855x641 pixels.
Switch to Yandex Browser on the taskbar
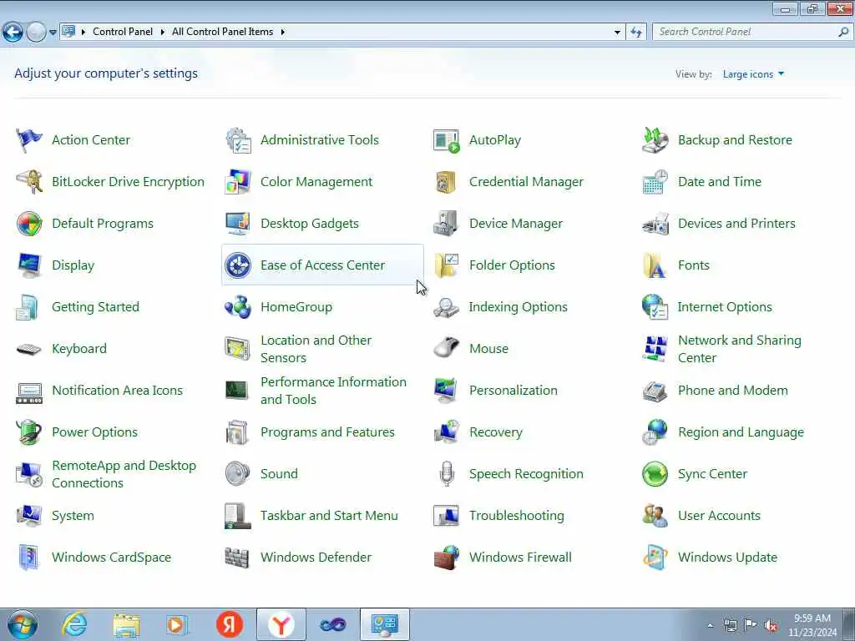point(281,624)
